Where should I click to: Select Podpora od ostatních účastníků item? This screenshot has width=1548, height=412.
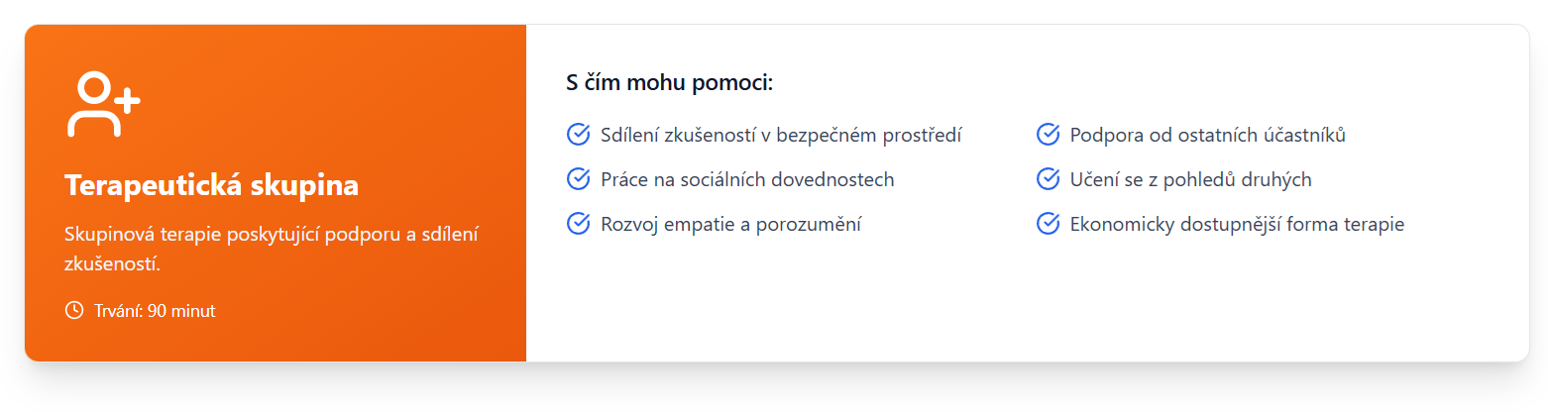pos(1207,135)
